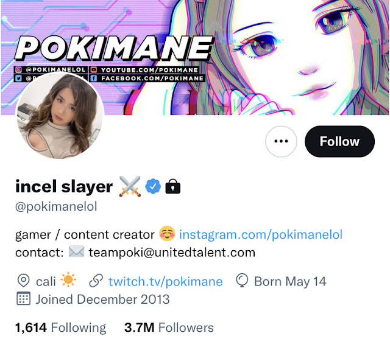Click the @pokimanelol handle text
This screenshot has width=390, height=347.
(x=56, y=206)
